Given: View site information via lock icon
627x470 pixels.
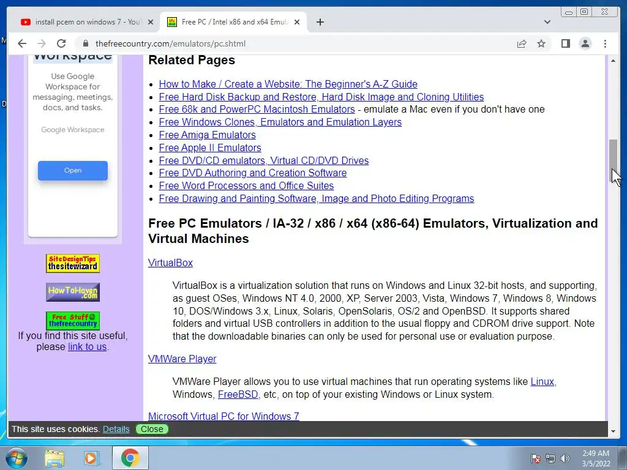Looking at the screenshot, I should tap(85, 43).
